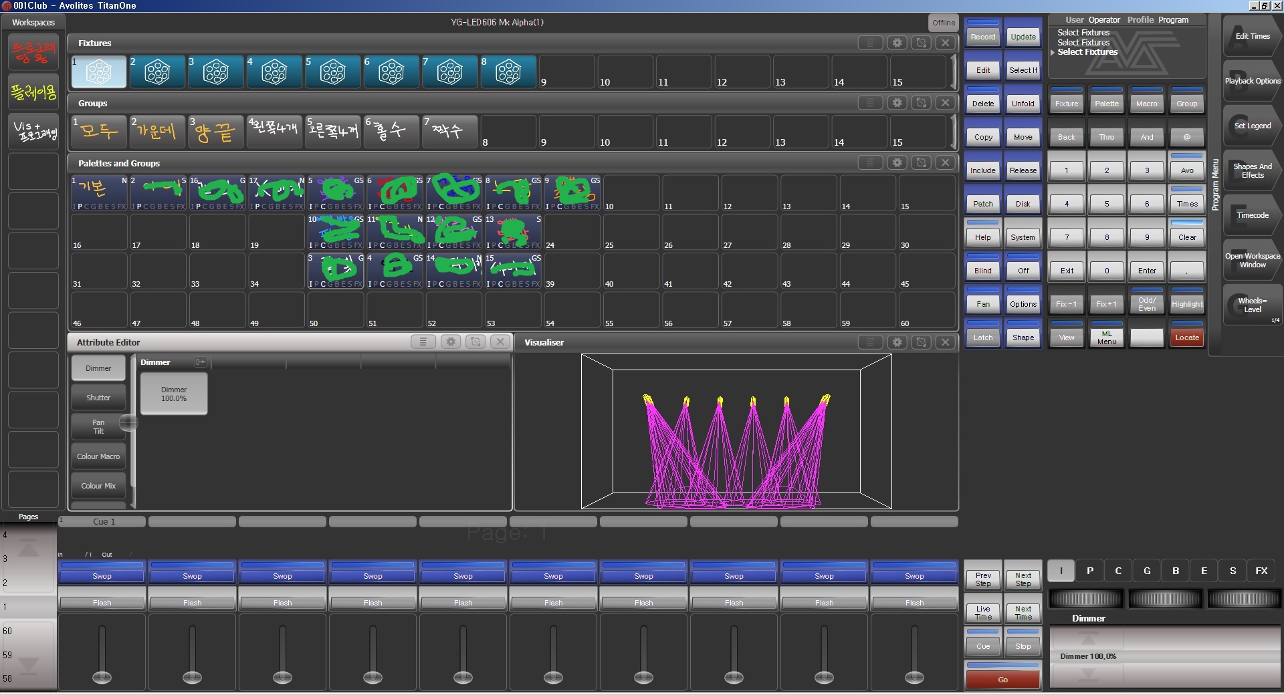Image resolution: width=1284 pixels, height=695 pixels.
Task: Open Playback Options menu softkey
Action: click(x=1252, y=81)
